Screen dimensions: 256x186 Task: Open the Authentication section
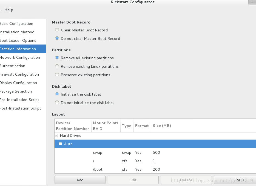click(23, 66)
